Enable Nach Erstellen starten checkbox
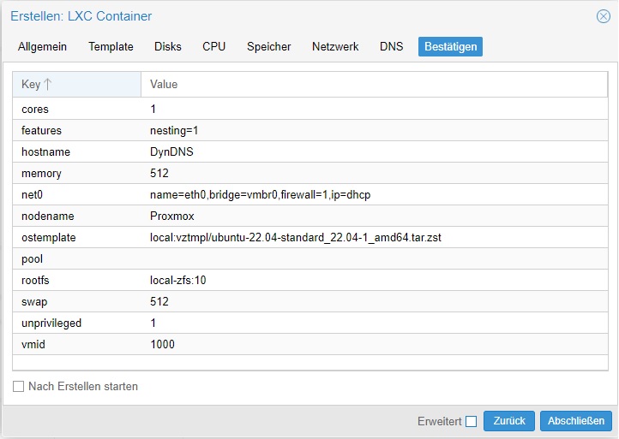Viewport: 619px width, 439px height. pyautogui.click(x=18, y=386)
